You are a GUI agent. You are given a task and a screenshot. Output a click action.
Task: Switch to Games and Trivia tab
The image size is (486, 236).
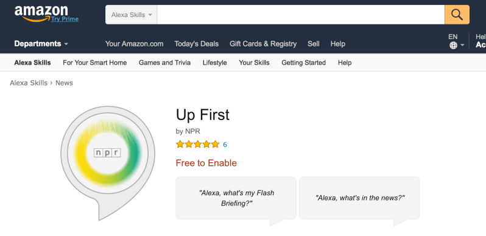pyautogui.click(x=164, y=63)
